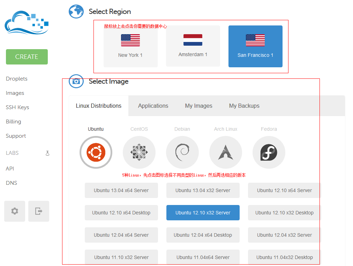Click the DigitalOcean cloud logo
The width and height of the screenshot is (353, 266).
(27, 23)
